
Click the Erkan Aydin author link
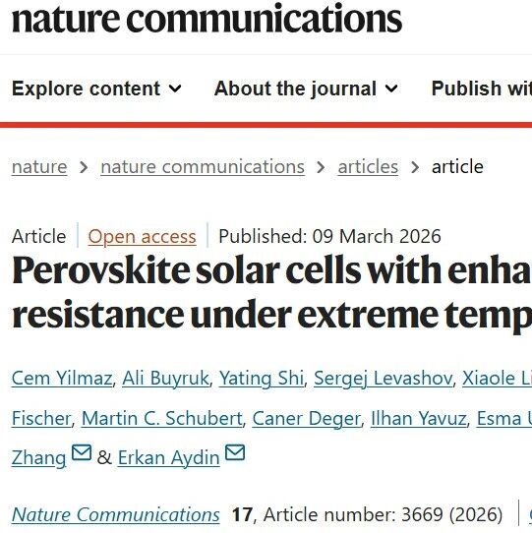(x=168, y=457)
